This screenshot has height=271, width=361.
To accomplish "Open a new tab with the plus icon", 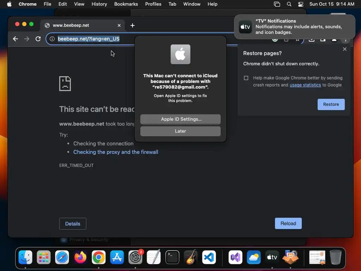I will pyautogui.click(x=133, y=25).
